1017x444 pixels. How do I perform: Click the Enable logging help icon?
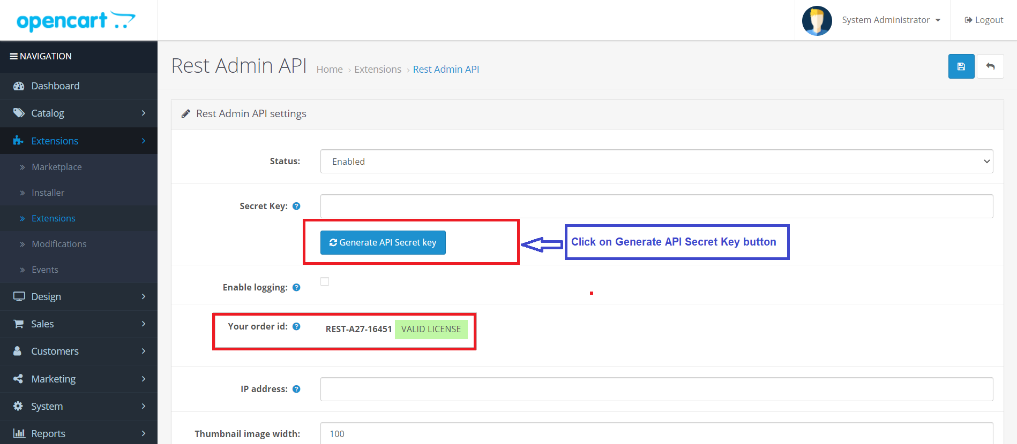[x=296, y=287]
